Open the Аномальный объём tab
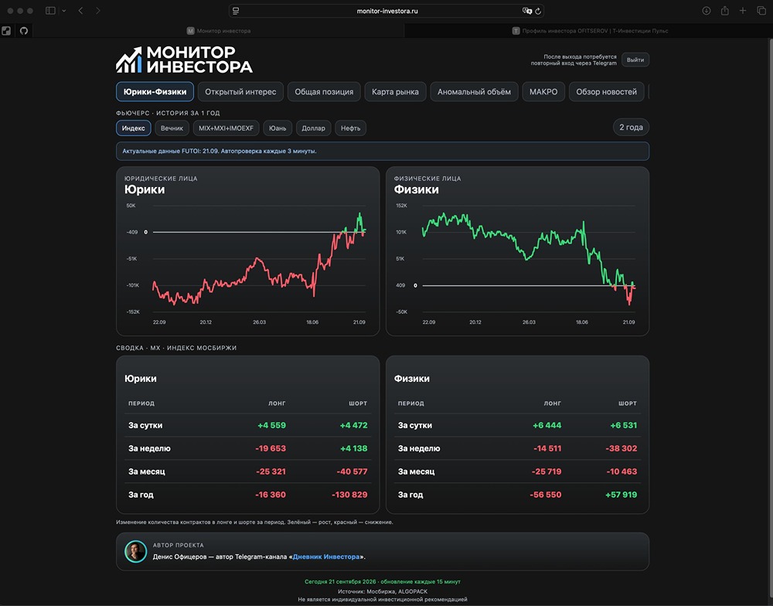 coord(475,92)
